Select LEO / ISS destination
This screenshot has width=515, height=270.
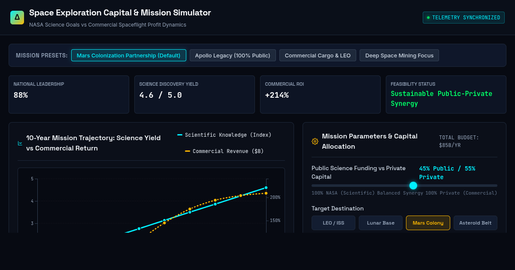tap(333, 223)
